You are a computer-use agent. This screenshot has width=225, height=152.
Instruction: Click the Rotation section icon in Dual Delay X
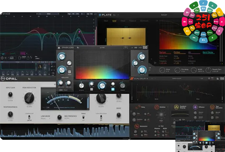156,107
